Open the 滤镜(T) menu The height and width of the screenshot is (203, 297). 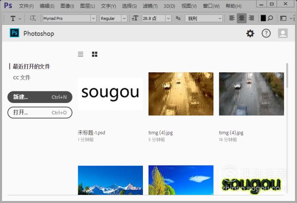150,6
